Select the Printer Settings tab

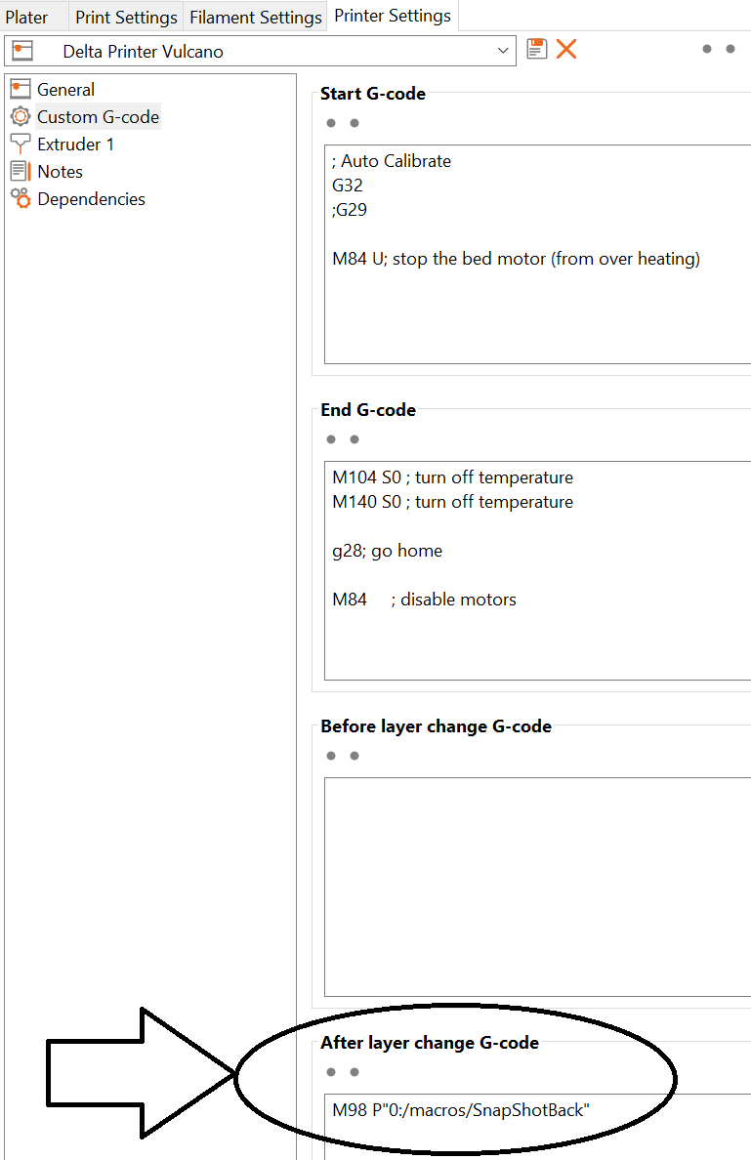coord(393,16)
